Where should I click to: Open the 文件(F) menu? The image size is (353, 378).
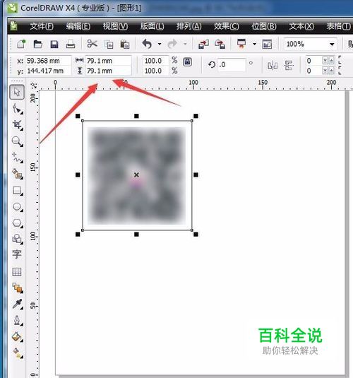[x=42, y=26]
